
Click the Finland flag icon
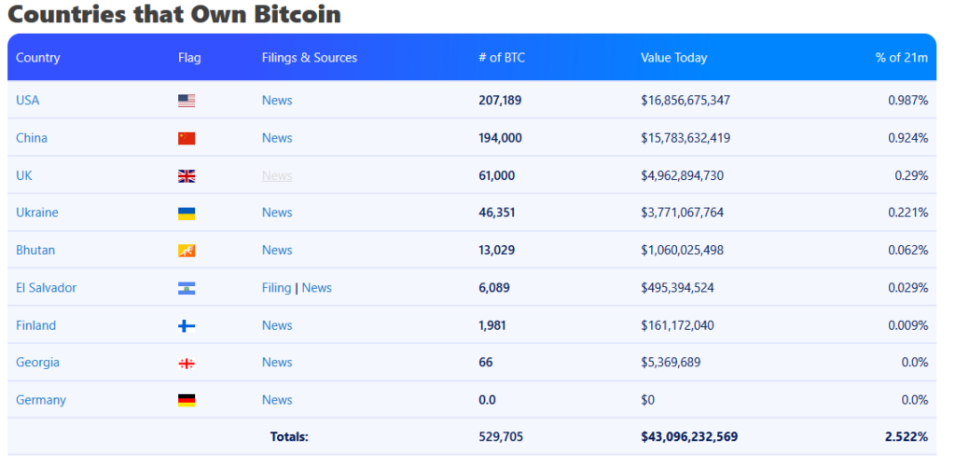pos(187,325)
